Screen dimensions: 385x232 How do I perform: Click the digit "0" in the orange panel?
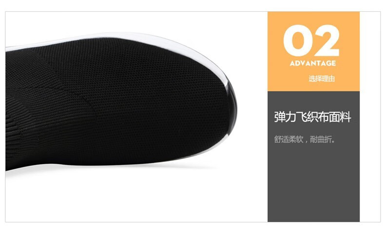coord(297,40)
